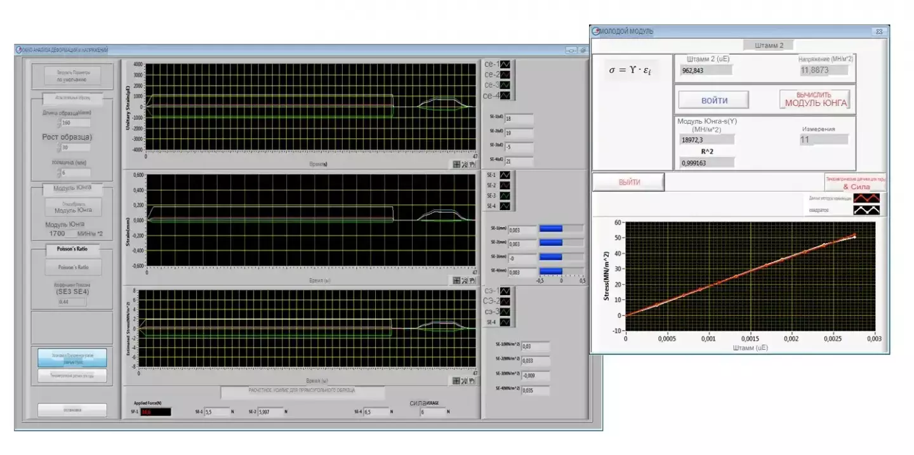
Task: Click the Штамм 2 (uE) value field
Action: click(706, 70)
